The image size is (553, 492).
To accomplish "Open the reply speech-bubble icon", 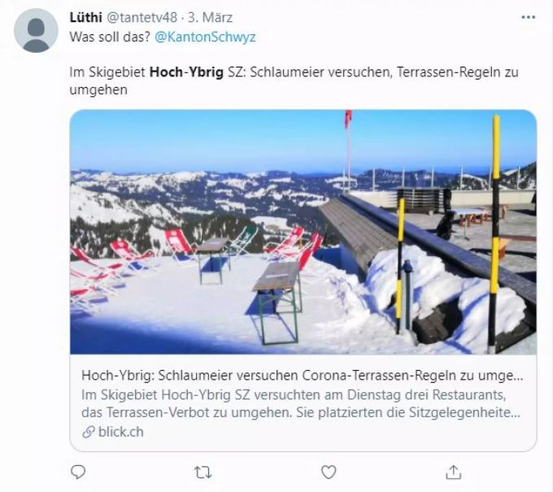I will point(78,472).
